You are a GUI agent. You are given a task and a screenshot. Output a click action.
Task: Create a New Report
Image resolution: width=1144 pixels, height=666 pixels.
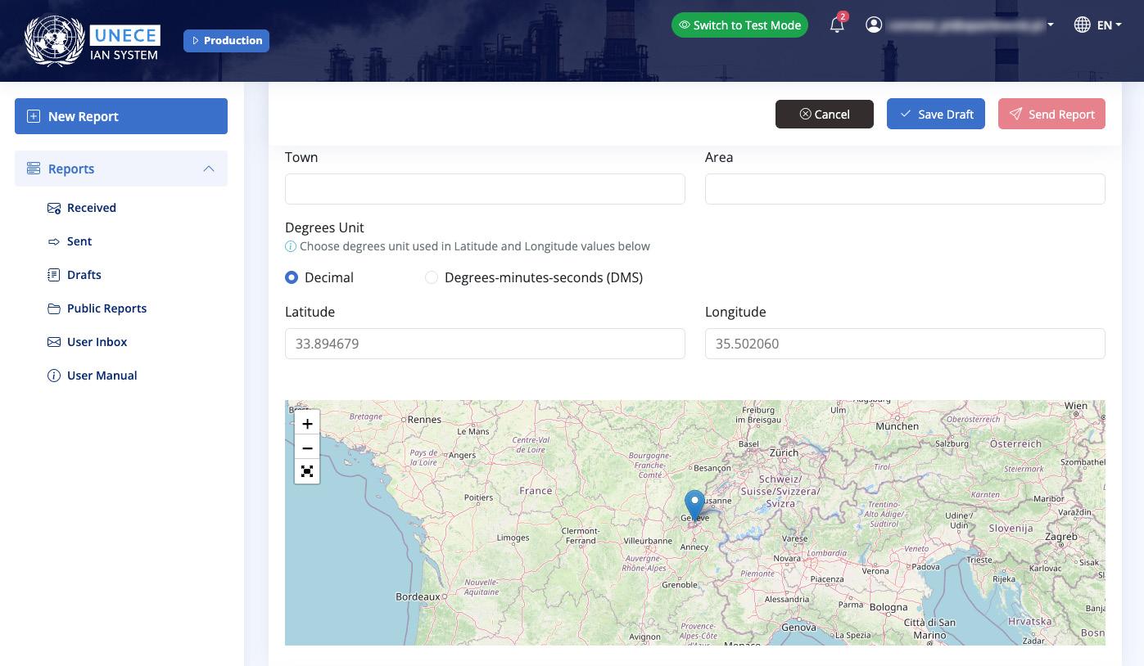coord(121,116)
